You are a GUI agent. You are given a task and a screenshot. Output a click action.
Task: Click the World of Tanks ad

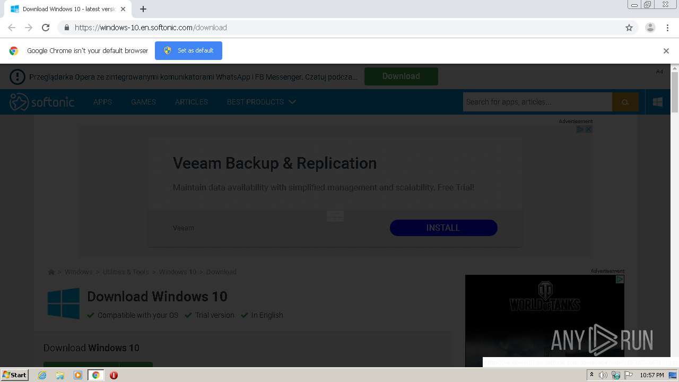point(545,320)
